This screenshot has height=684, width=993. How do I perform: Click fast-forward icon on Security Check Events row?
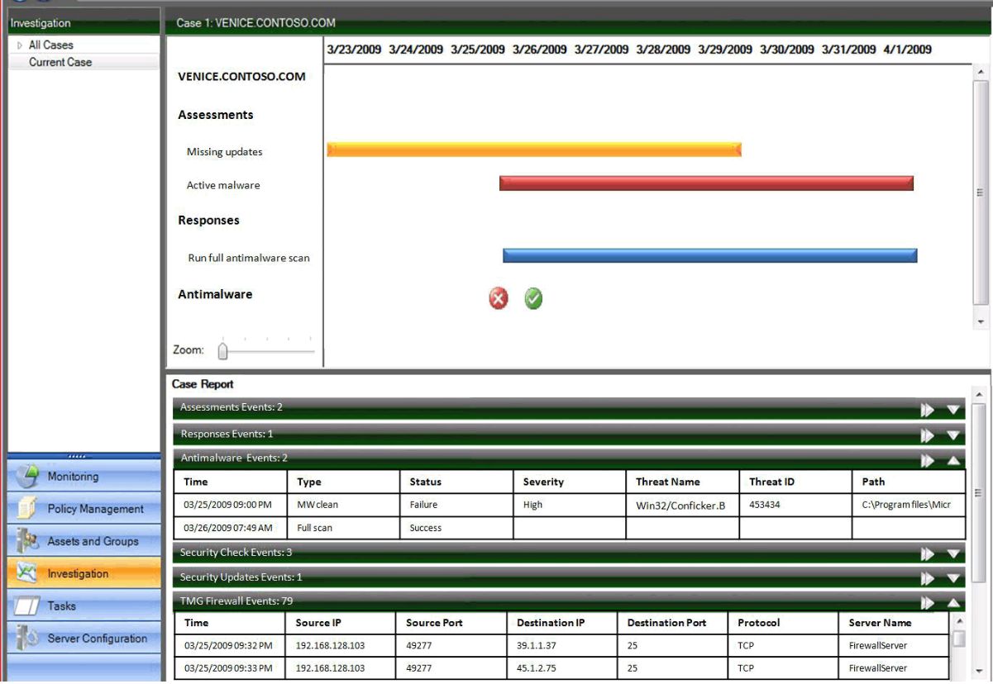tap(928, 554)
